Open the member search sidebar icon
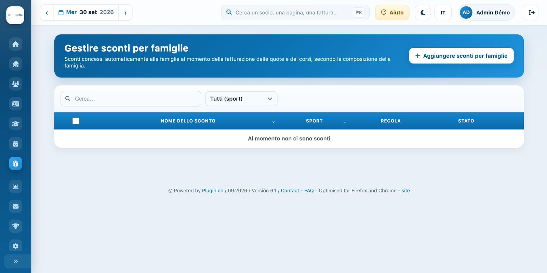This screenshot has height=273, width=547. (x=16, y=64)
